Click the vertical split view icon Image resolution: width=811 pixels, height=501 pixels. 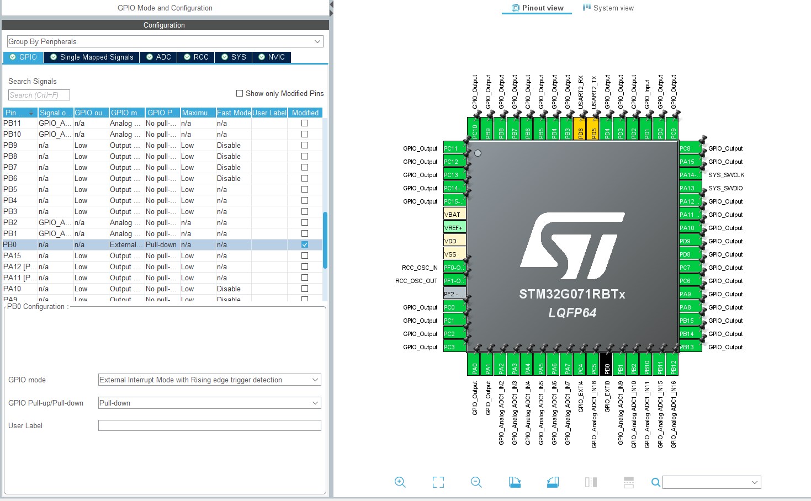591,482
